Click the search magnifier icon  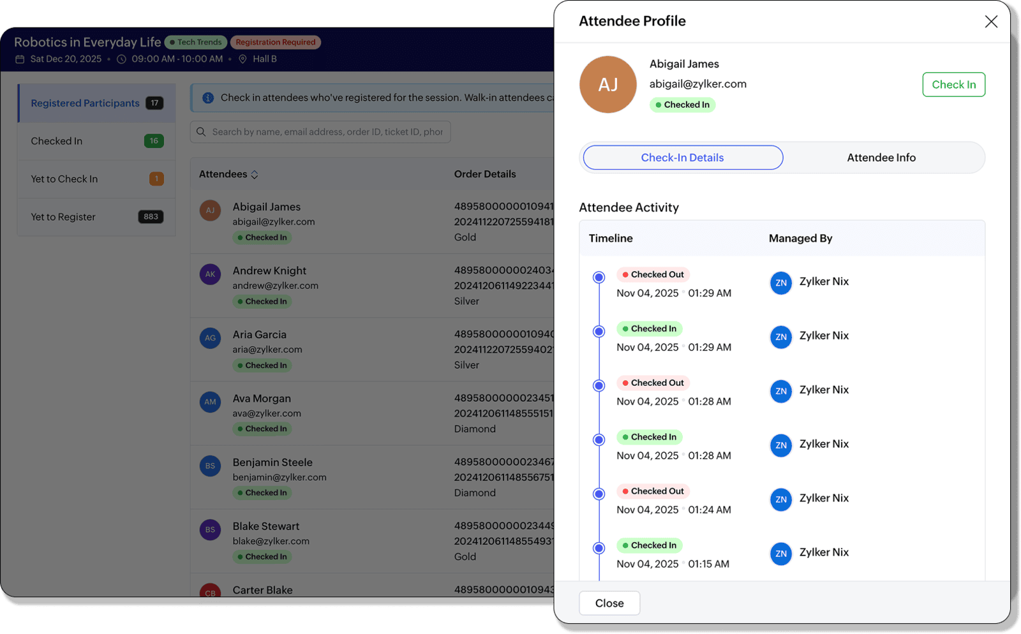(x=201, y=132)
